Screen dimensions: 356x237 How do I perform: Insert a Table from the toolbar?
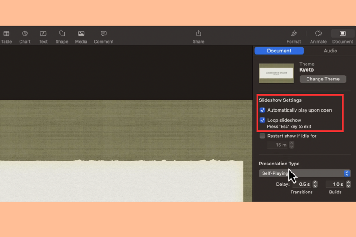pyautogui.click(x=6, y=37)
